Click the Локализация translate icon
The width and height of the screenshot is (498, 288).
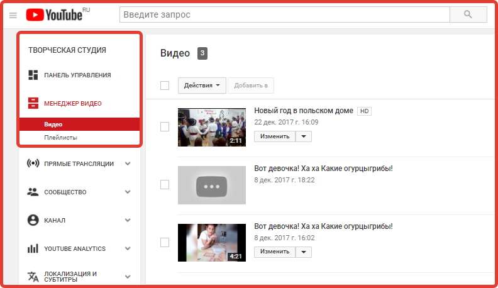[x=33, y=277]
